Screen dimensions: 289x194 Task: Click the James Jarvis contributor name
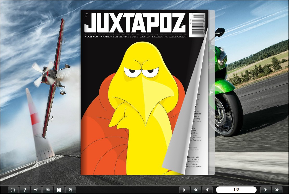point(92,37)
